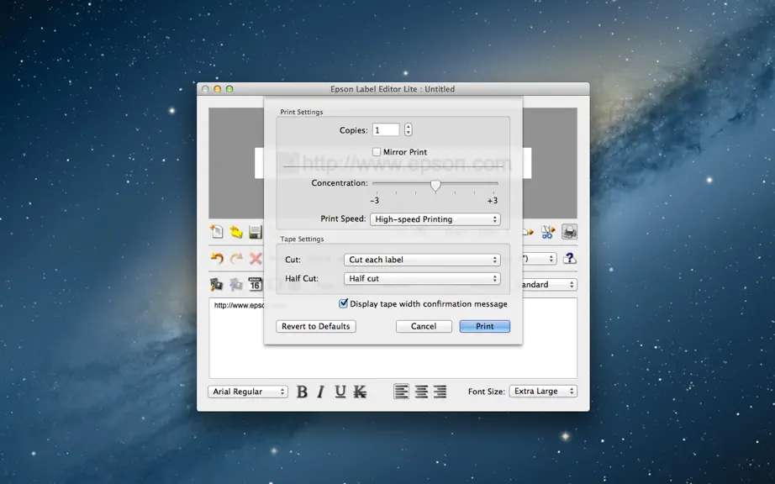Viewport: 775px width, 484px height.
Task: Click the floppy disk Save icon
Action: pyautogui.click(x=256, y=232)
